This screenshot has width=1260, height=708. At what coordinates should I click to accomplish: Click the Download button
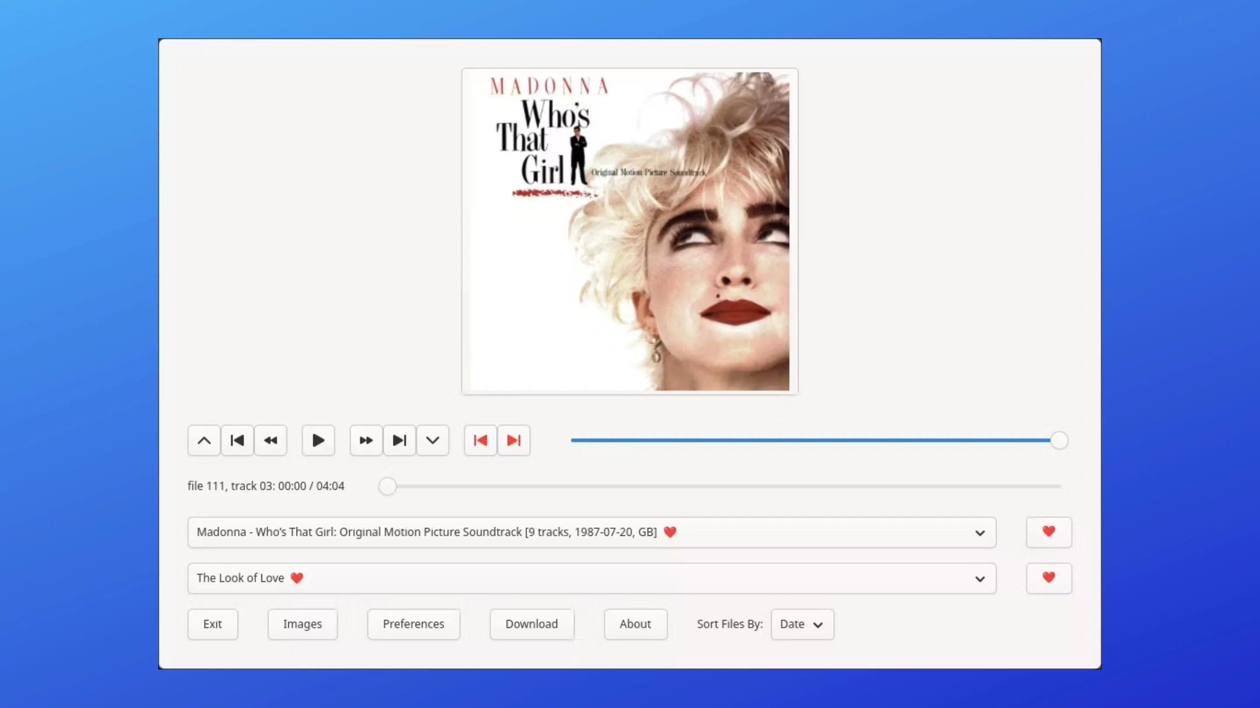click(532, 625)
